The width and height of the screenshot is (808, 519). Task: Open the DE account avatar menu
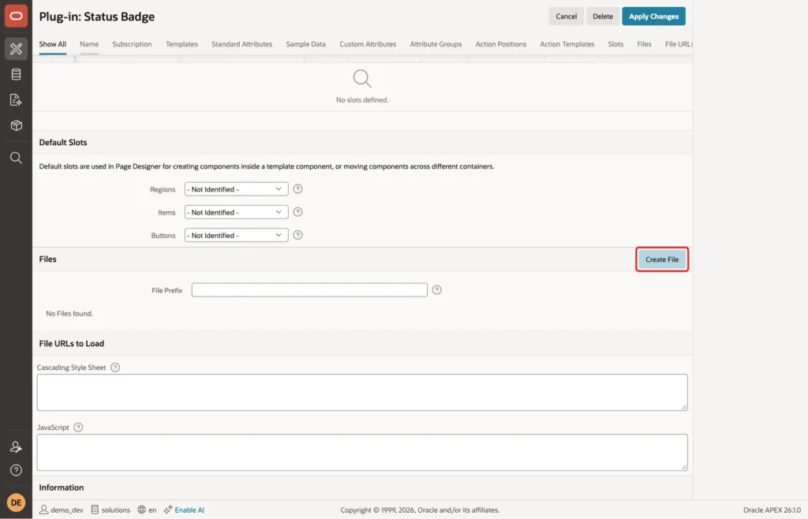click(x=16, y=502)
